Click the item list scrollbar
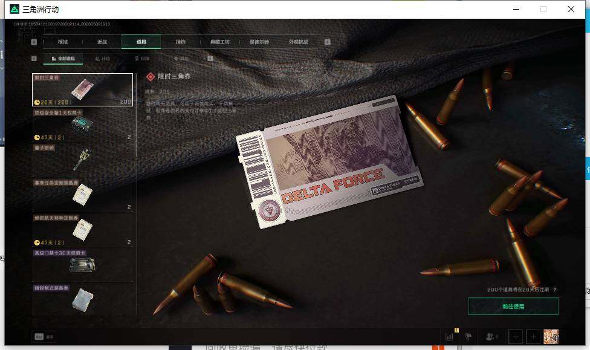 tap(136, 115)
